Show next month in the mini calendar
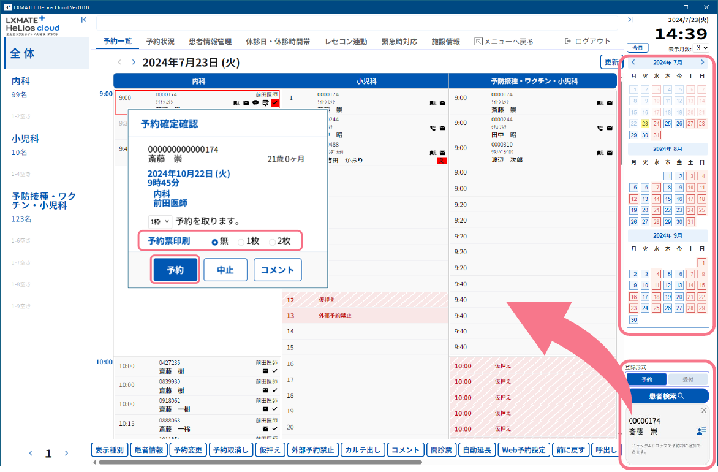This screenshot has height=472, width=718. [702, 63]
